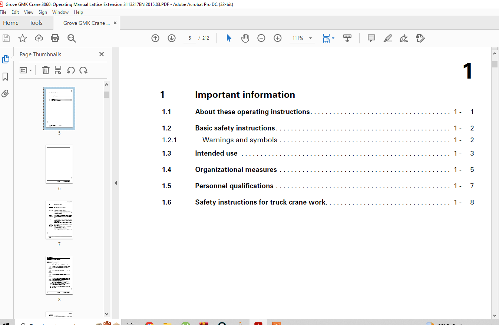
Task: Add a comment with speech bubble
Action: point(371,38)
